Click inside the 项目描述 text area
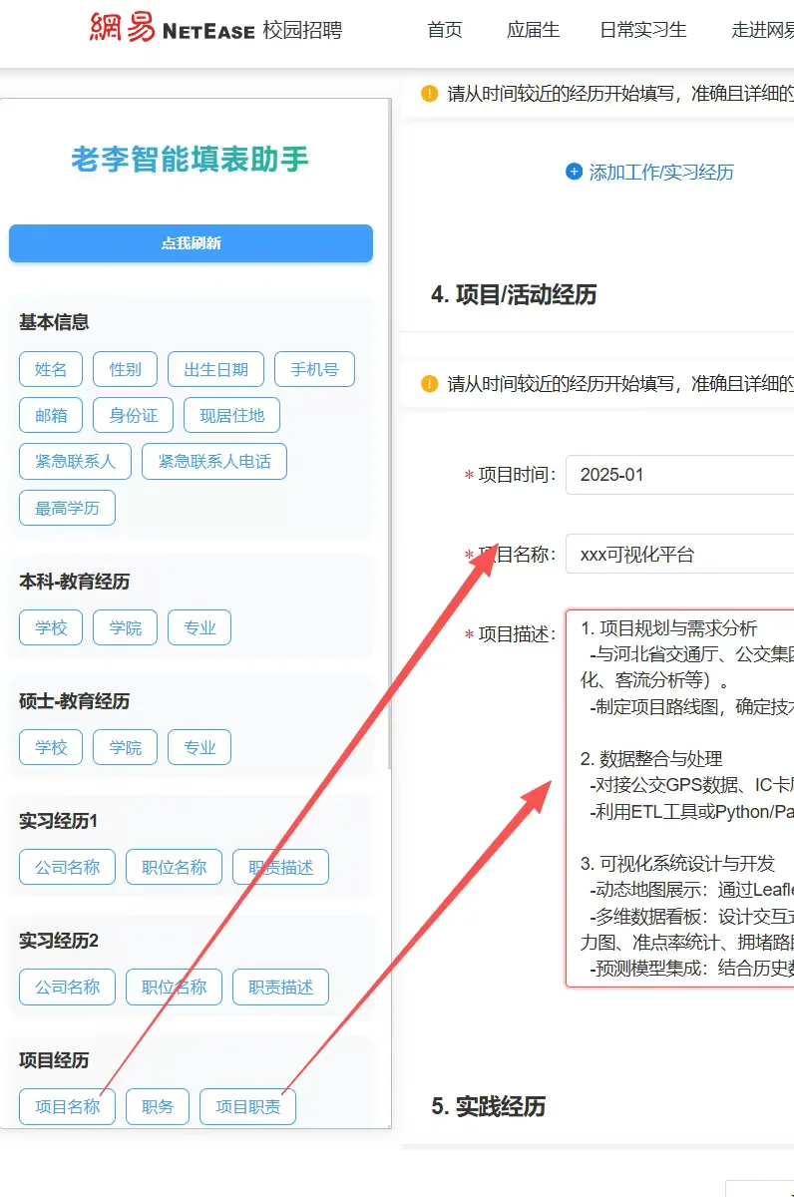 pos(679,799)
